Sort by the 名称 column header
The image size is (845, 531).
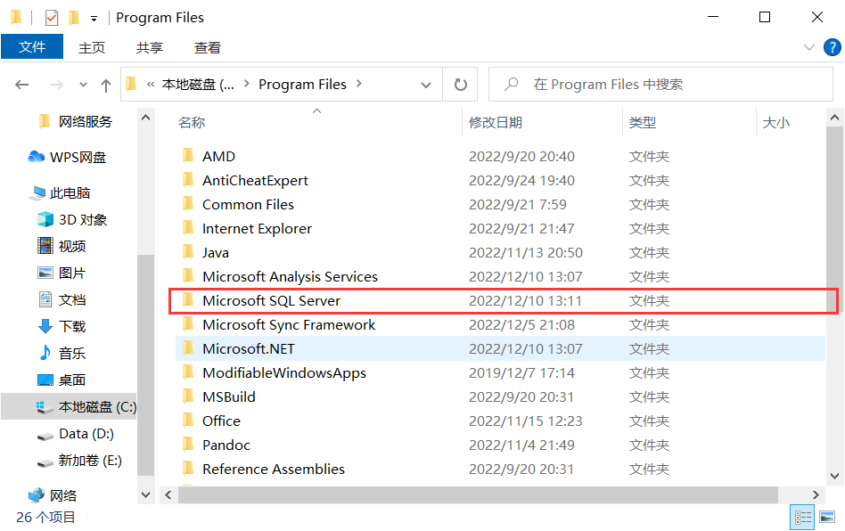[x=192, y=122]
